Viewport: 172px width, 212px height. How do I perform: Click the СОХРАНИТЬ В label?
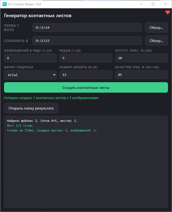16,41
